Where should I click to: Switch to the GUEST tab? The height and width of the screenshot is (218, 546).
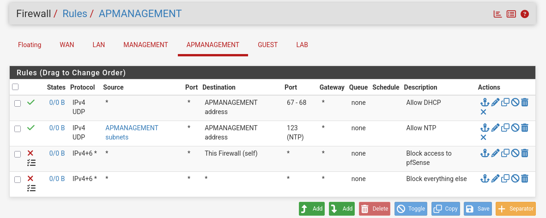pyautogui.click(x=268, y=45)
